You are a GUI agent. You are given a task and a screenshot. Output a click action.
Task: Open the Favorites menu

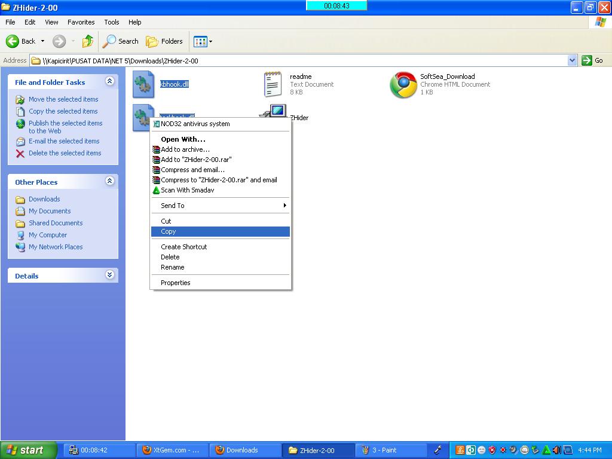[81, 22]
